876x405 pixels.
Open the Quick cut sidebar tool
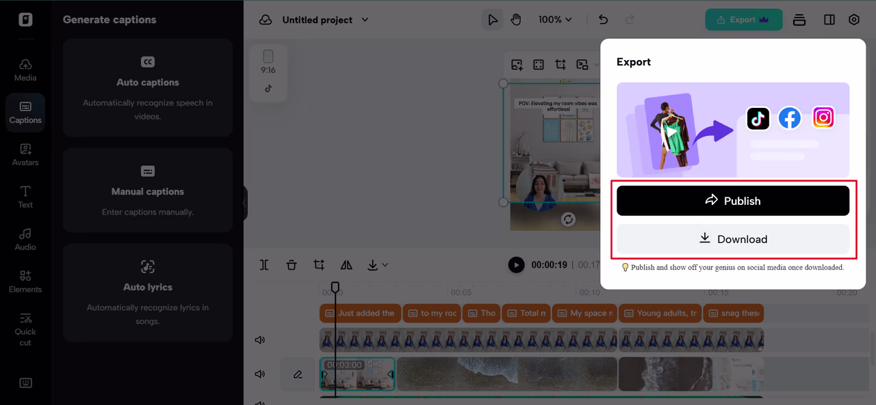pyautogui.click(x=25, y=329)
